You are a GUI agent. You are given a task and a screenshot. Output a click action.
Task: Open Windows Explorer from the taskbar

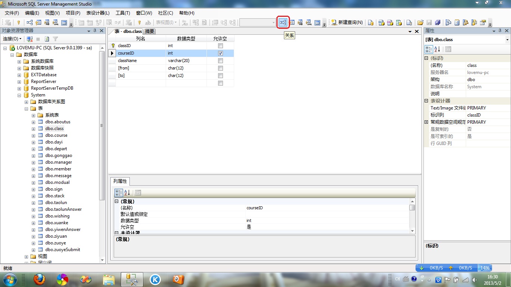[109, 279]
